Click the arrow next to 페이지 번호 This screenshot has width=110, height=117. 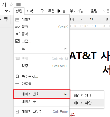66,94
